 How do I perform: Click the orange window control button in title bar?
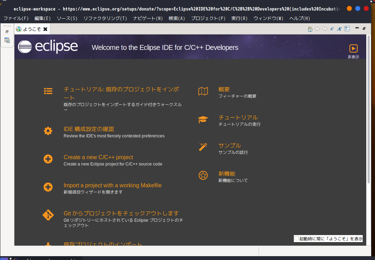point(349,9)
